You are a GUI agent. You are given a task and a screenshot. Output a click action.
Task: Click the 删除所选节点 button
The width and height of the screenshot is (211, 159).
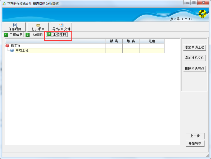194,69
